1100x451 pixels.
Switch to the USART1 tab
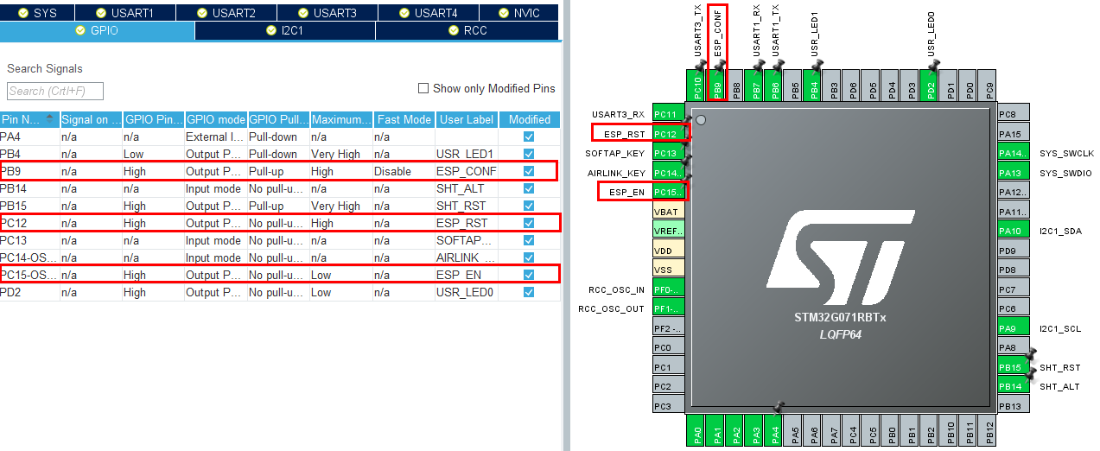[x=125, y=13]
